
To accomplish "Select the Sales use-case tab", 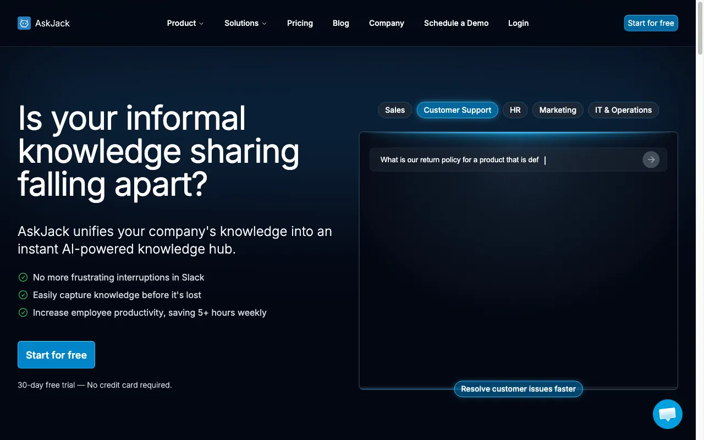I will [x=395, y=110].
